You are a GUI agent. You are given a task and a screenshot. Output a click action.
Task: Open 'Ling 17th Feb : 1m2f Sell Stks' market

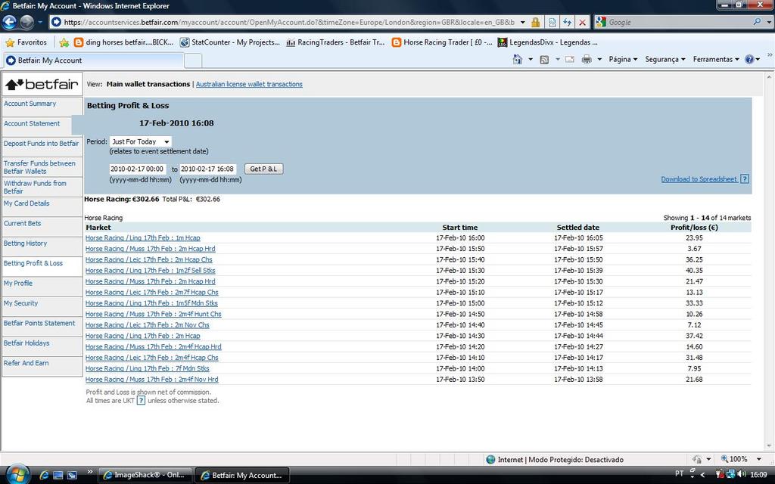[x=151, y=271]
